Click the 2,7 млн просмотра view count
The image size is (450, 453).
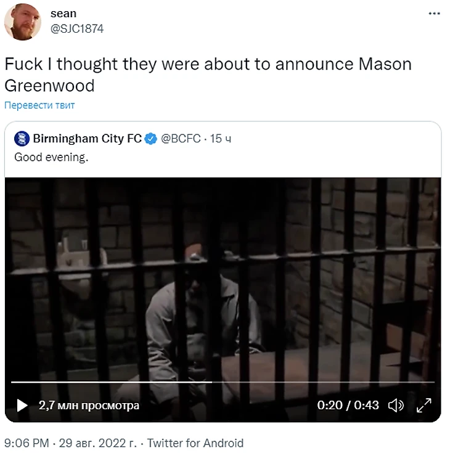[89, 406]
